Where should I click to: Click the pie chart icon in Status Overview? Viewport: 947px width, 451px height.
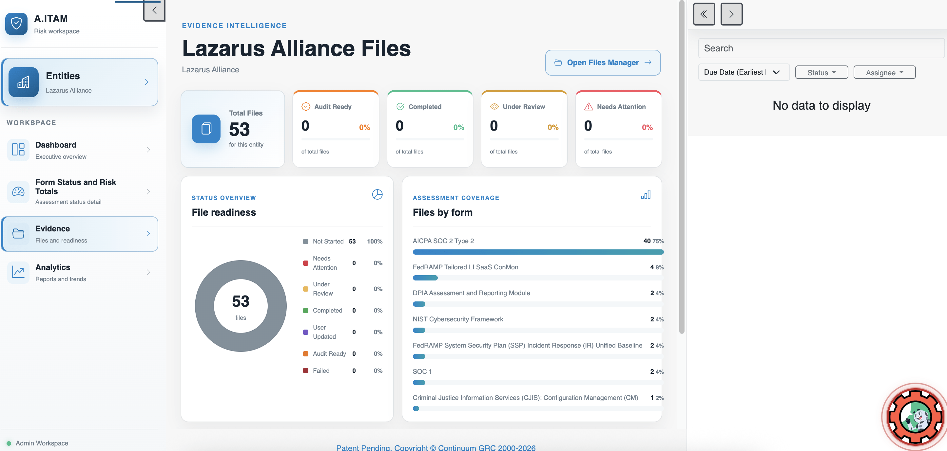pyautogui.click(x=377, y=194)
